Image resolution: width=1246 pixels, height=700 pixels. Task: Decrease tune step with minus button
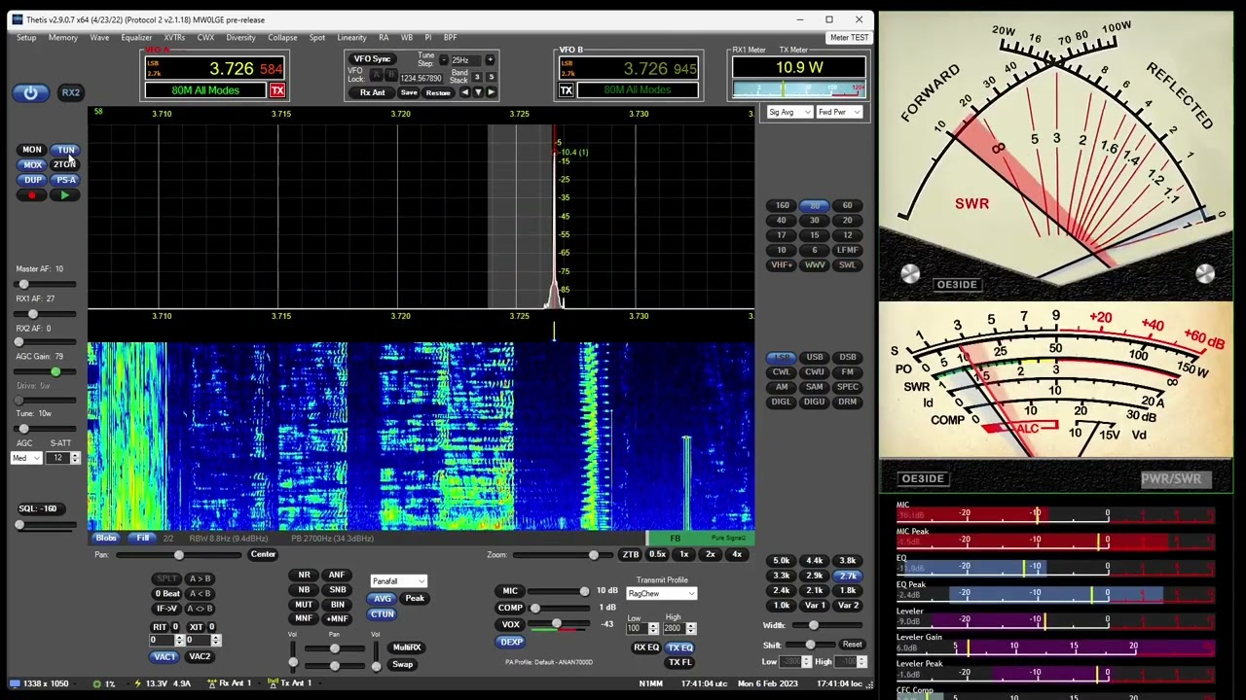(x=444, y=60)
